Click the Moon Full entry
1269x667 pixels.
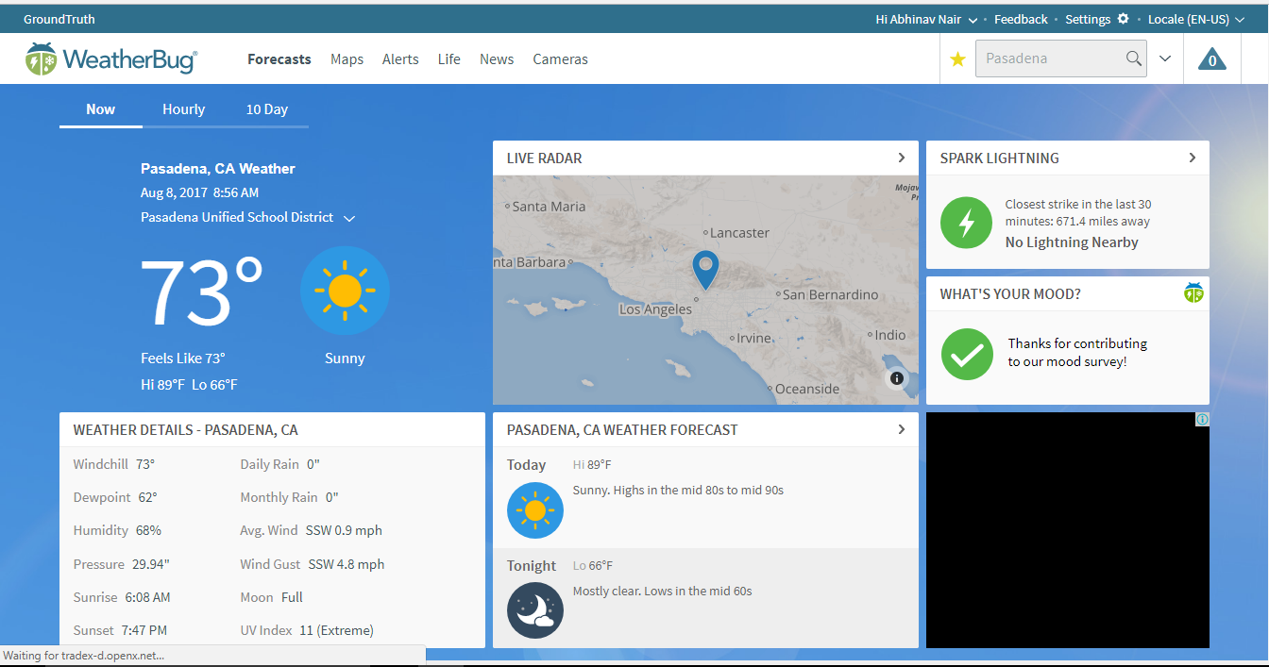tap(272, 597)
